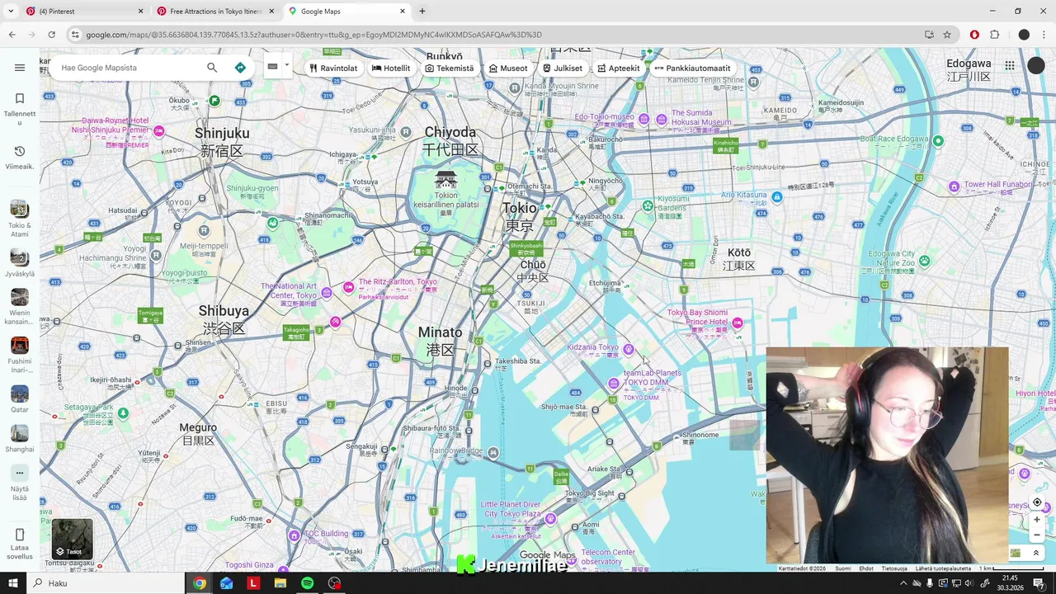Click the Sumida Hokusai Museum pin

[661, 120]
